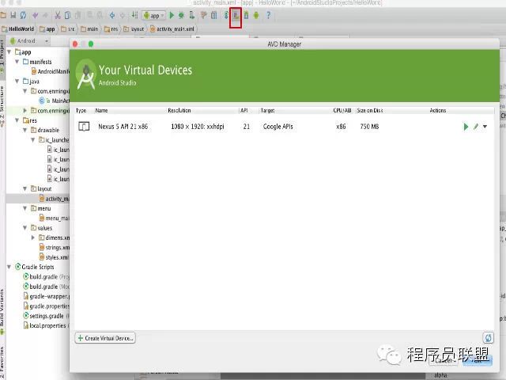Open the Project Structure icon

[x=214, y=15]
